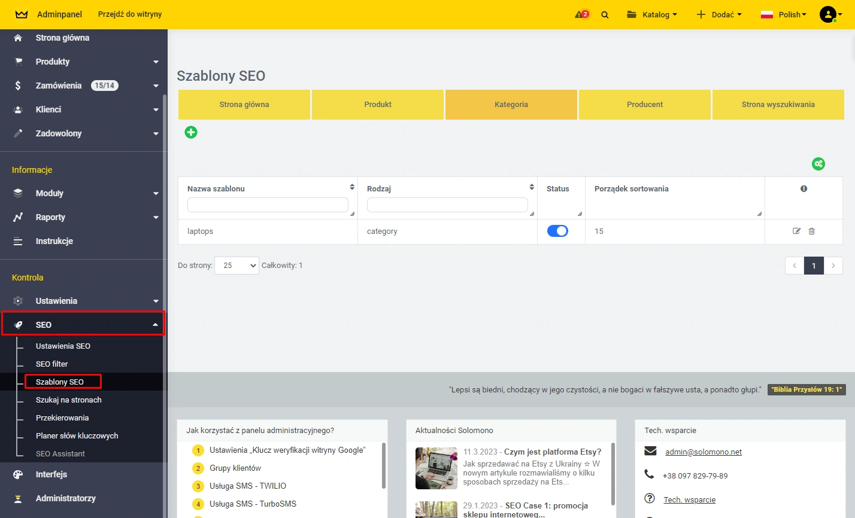
Task: Expand the Katalog dropdown menu
Action: click(x=652, y=14)
